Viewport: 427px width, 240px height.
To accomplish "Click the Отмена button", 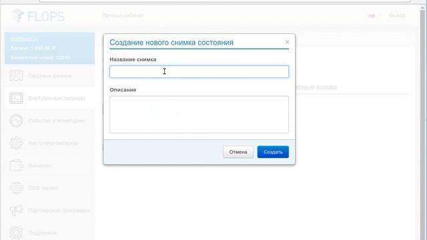I will 238,152.
